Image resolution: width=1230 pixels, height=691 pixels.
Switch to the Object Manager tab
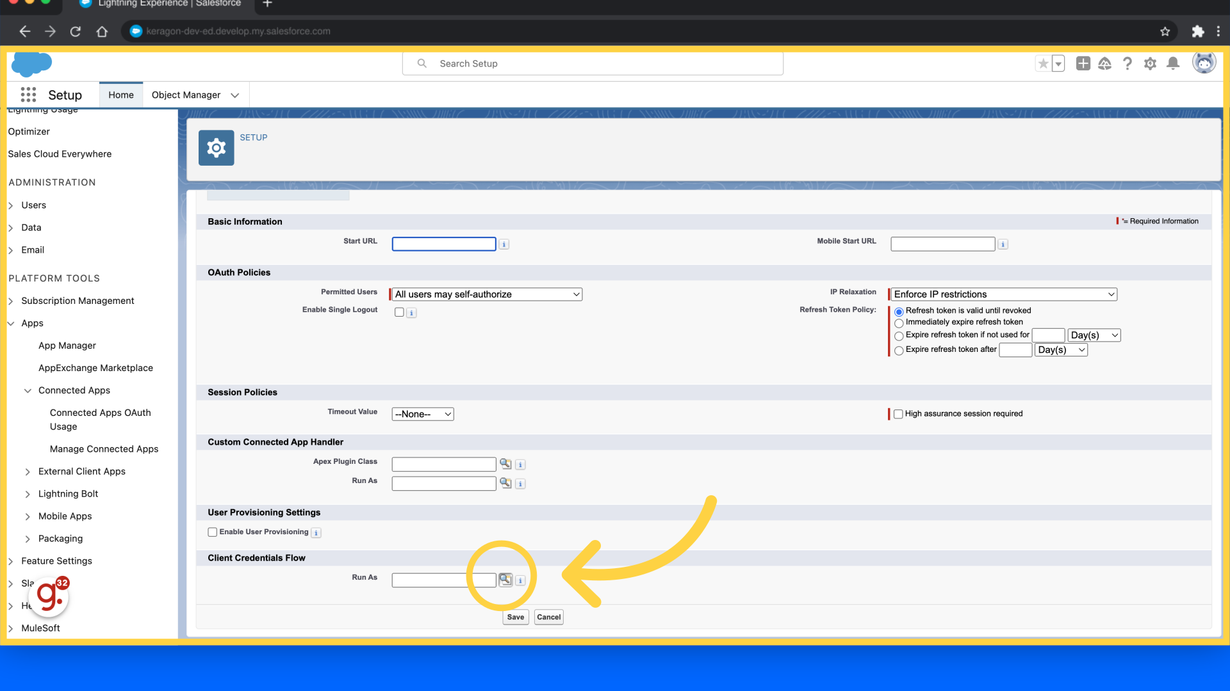[186, 95]
